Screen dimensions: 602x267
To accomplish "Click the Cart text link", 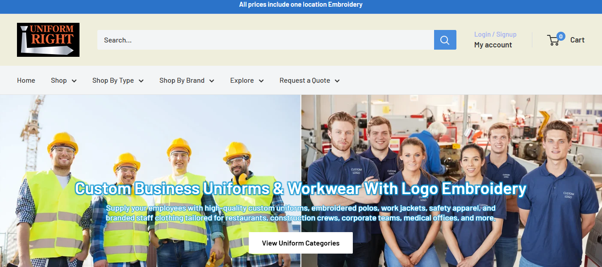I will [x=577, y=40].
